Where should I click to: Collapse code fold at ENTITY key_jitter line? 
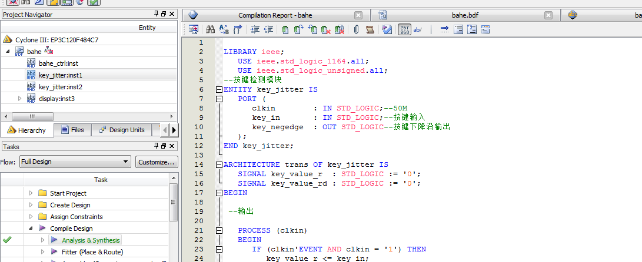coord(219,89)
